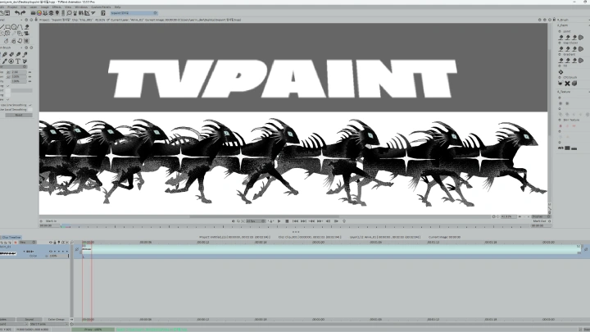
Task: Toggle Use Line Smoothing checkbox
Action: tap(30, 105)
